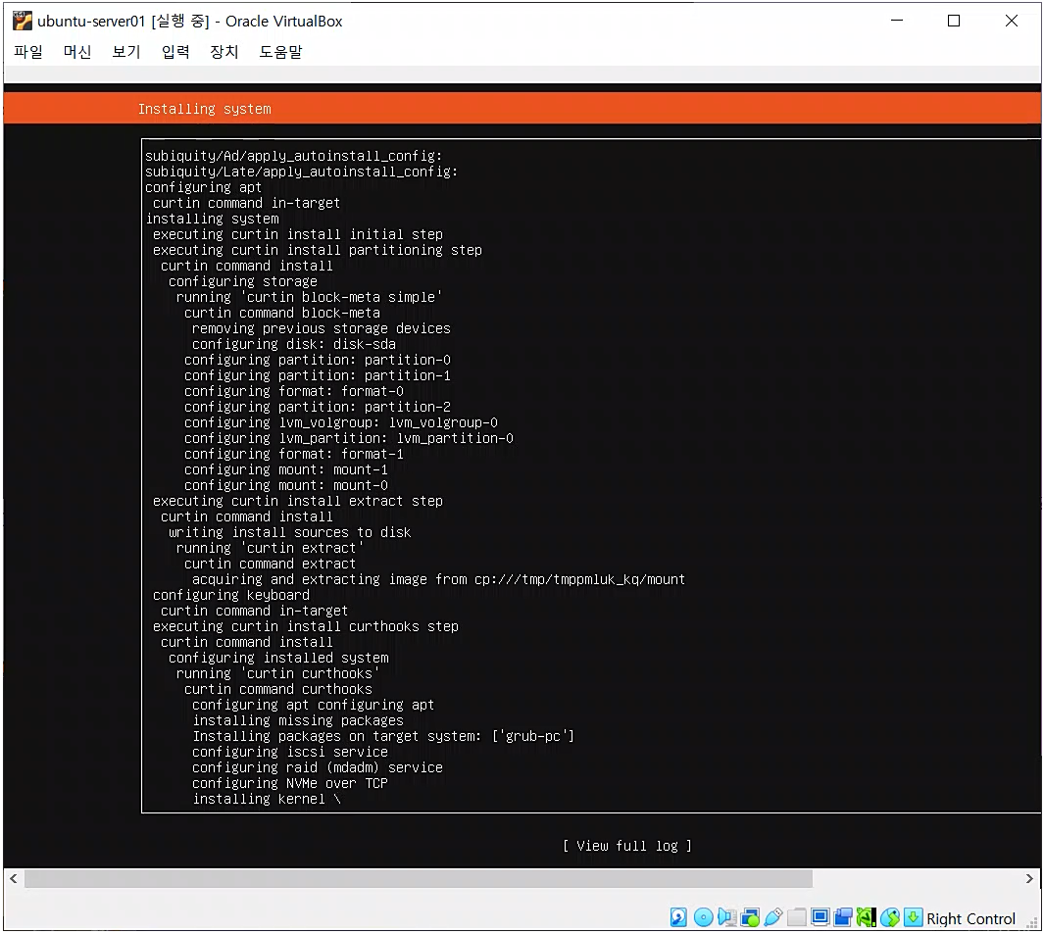Screen dimensions: 1044x934
Task: Click the keyboard capture arrow icon
Action: (914, 917)
